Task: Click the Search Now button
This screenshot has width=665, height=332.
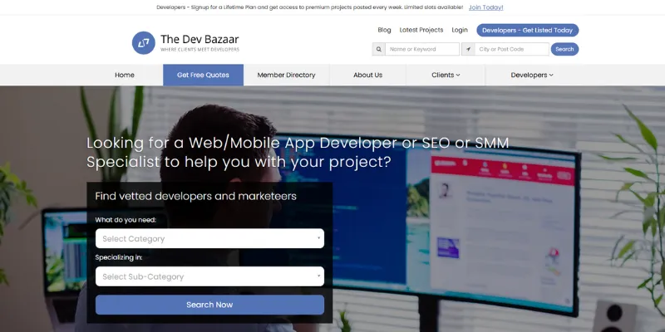Action: (x=209, y=305)
